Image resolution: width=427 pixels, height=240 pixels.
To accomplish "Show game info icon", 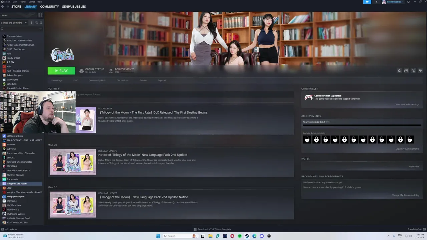I will pyautogui.click(x=413, y=71).
